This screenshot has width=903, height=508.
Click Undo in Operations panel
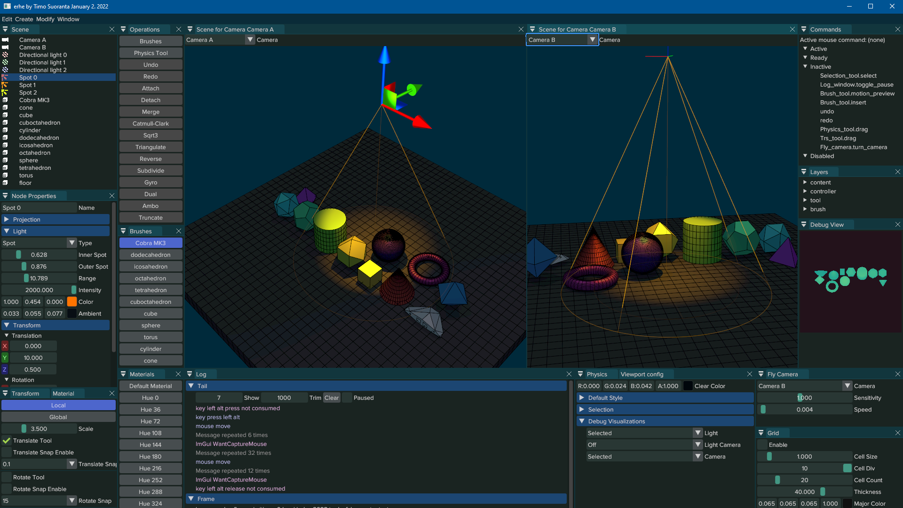point(150,64)
